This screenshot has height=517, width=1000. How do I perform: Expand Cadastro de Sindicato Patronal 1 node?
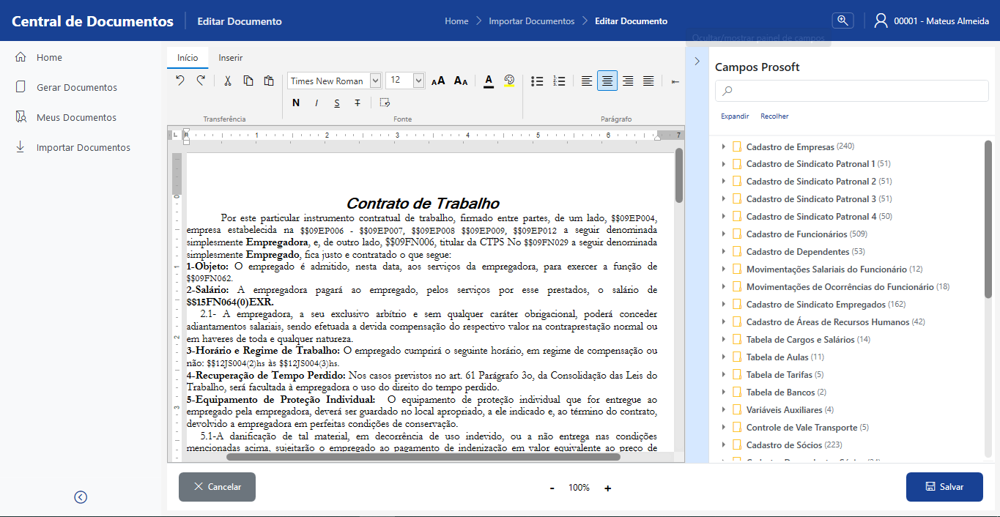click(724, 164)
